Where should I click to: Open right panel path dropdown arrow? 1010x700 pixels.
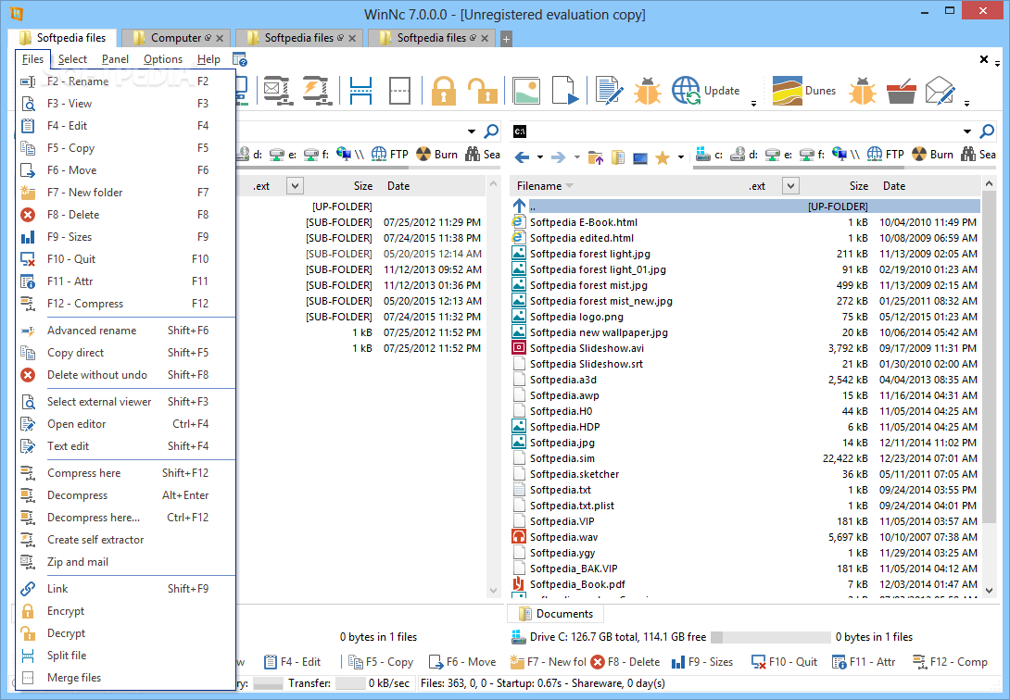click(966, 131)
